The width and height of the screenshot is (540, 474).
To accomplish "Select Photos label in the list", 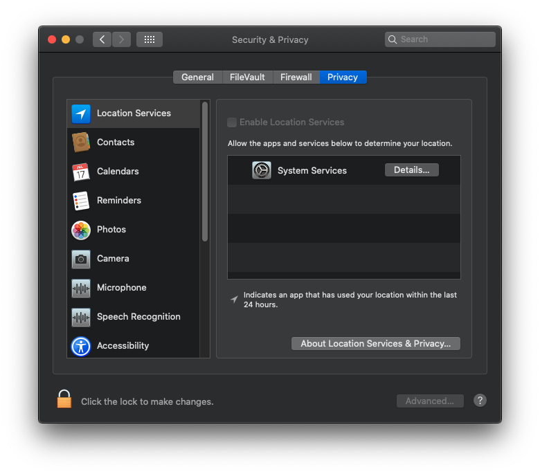I will [x=111, y=230].
